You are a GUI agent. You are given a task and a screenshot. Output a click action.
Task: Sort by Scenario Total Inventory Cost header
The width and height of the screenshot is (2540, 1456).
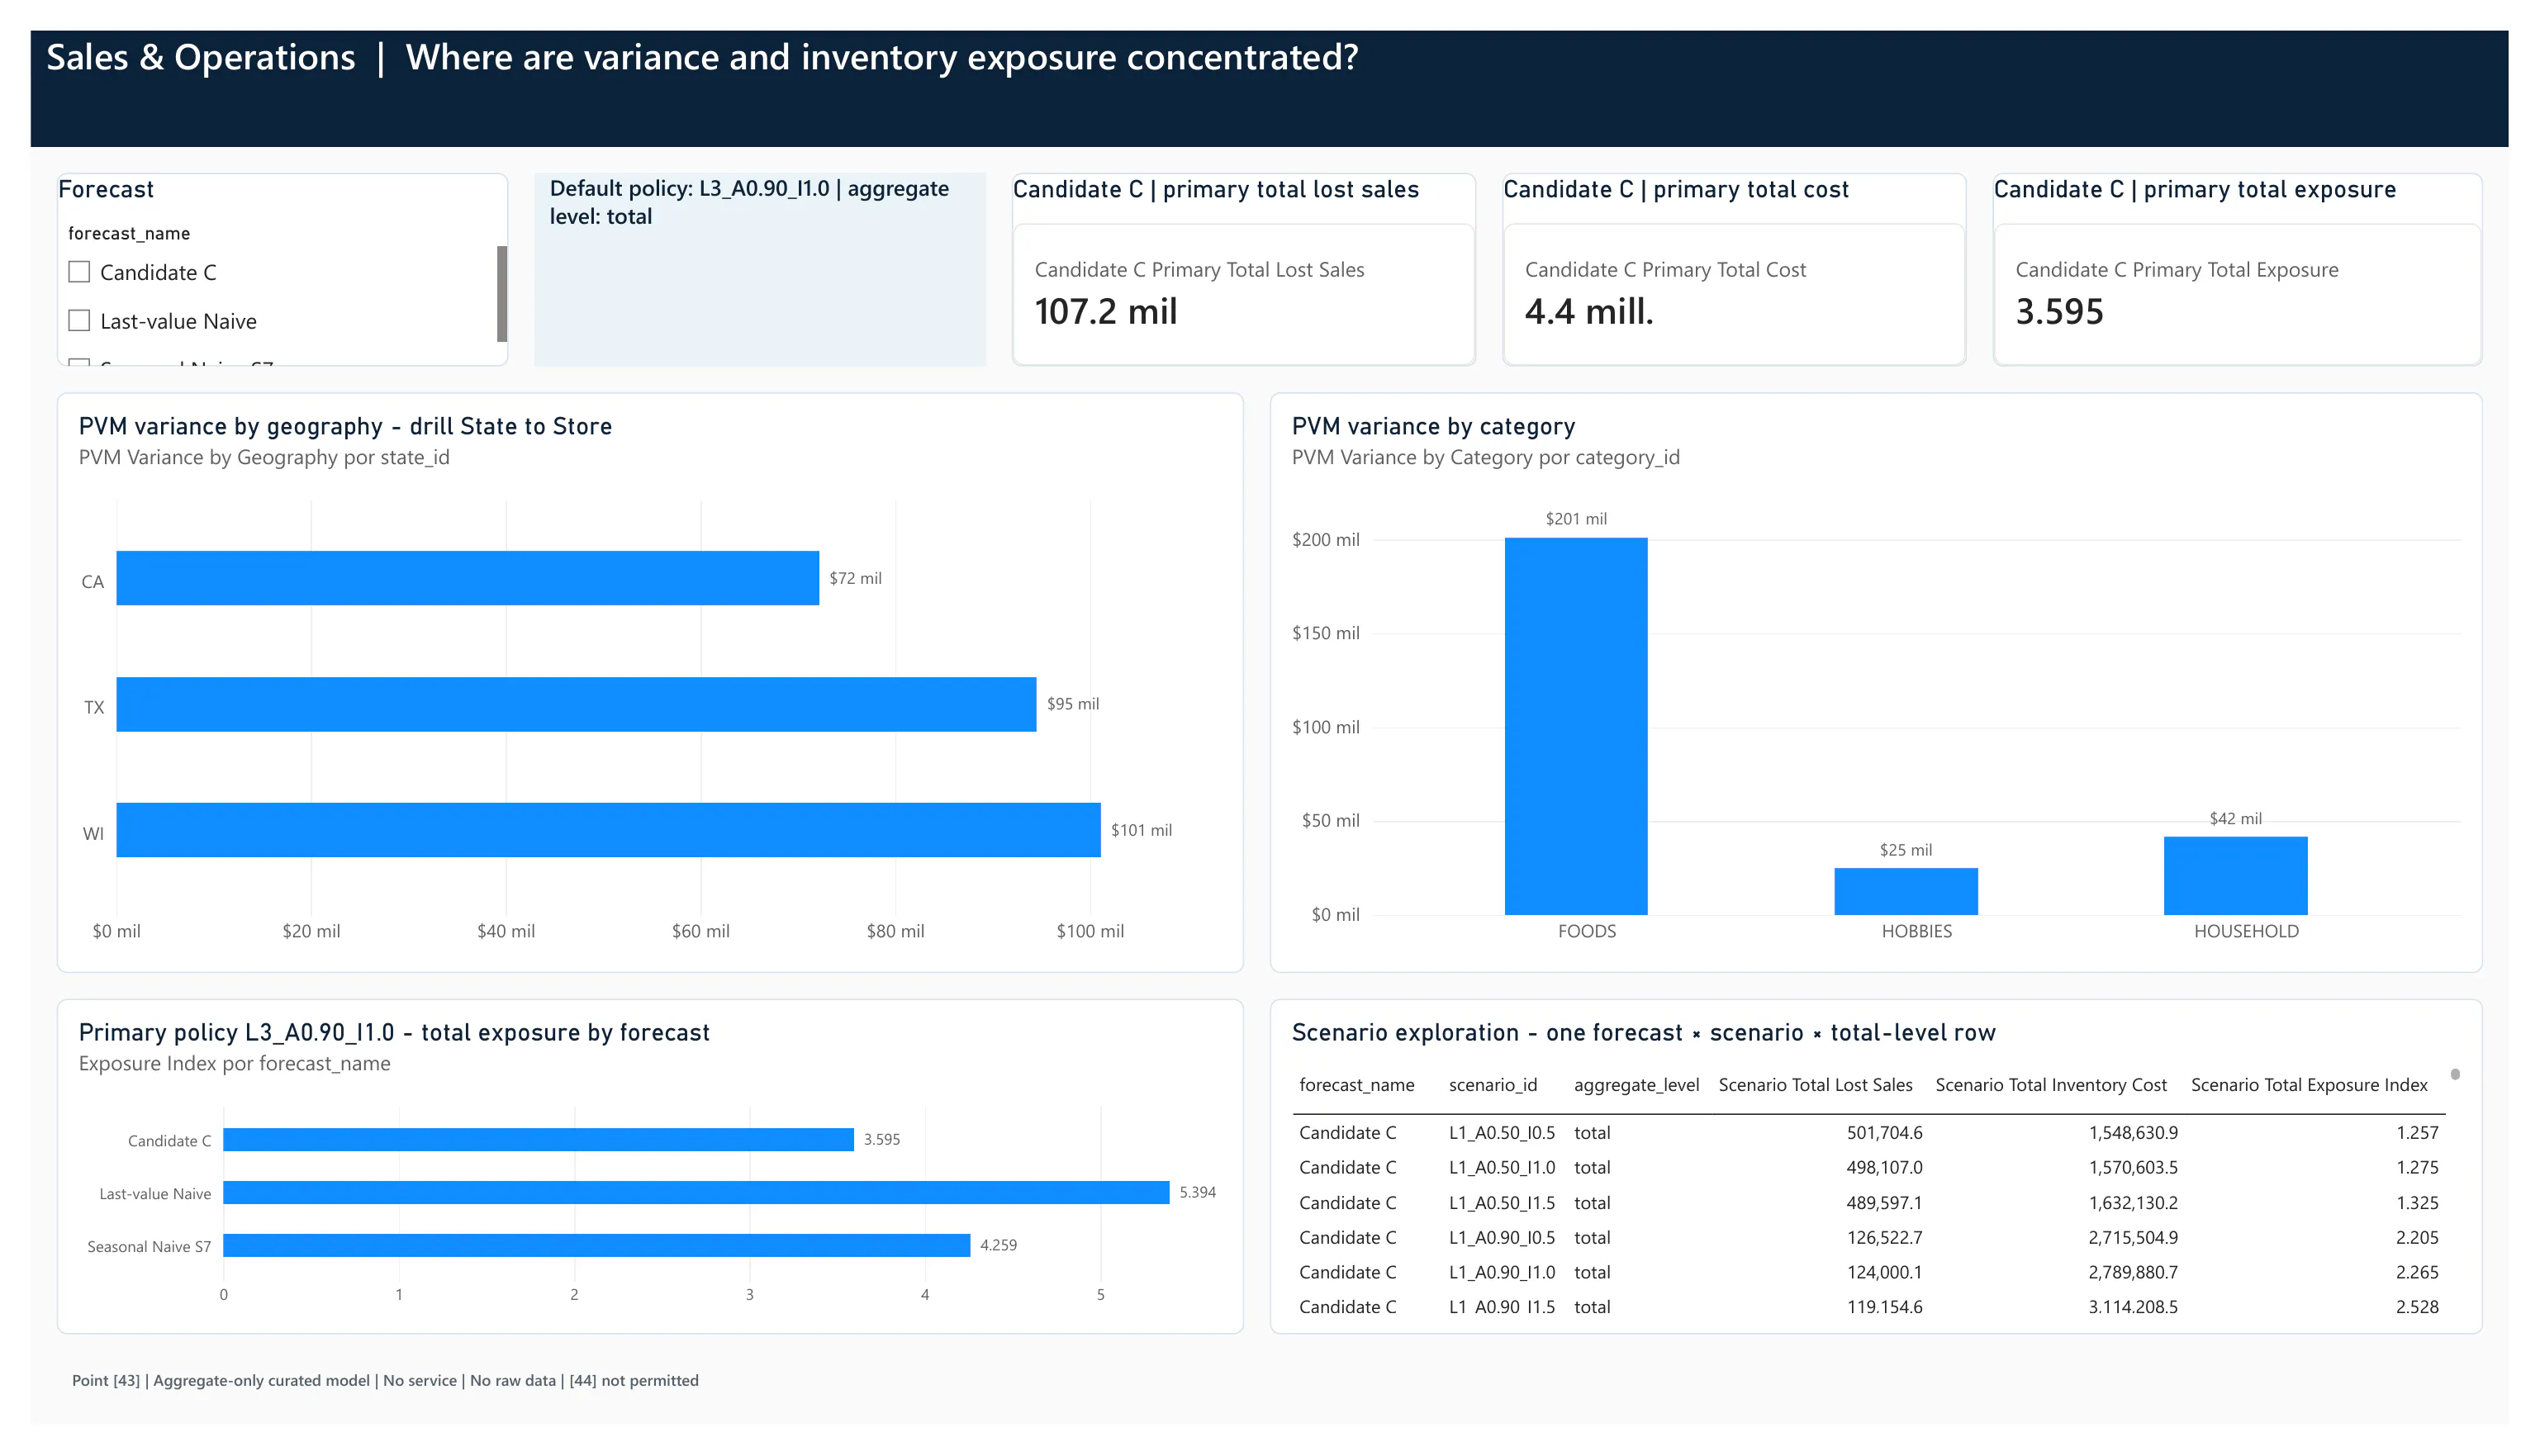2051,1085
